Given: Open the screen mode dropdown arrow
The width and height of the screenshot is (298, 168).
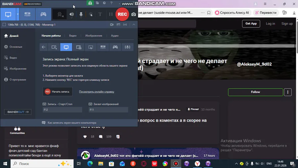Looking at the screenshot, I should tap(18, 14).
